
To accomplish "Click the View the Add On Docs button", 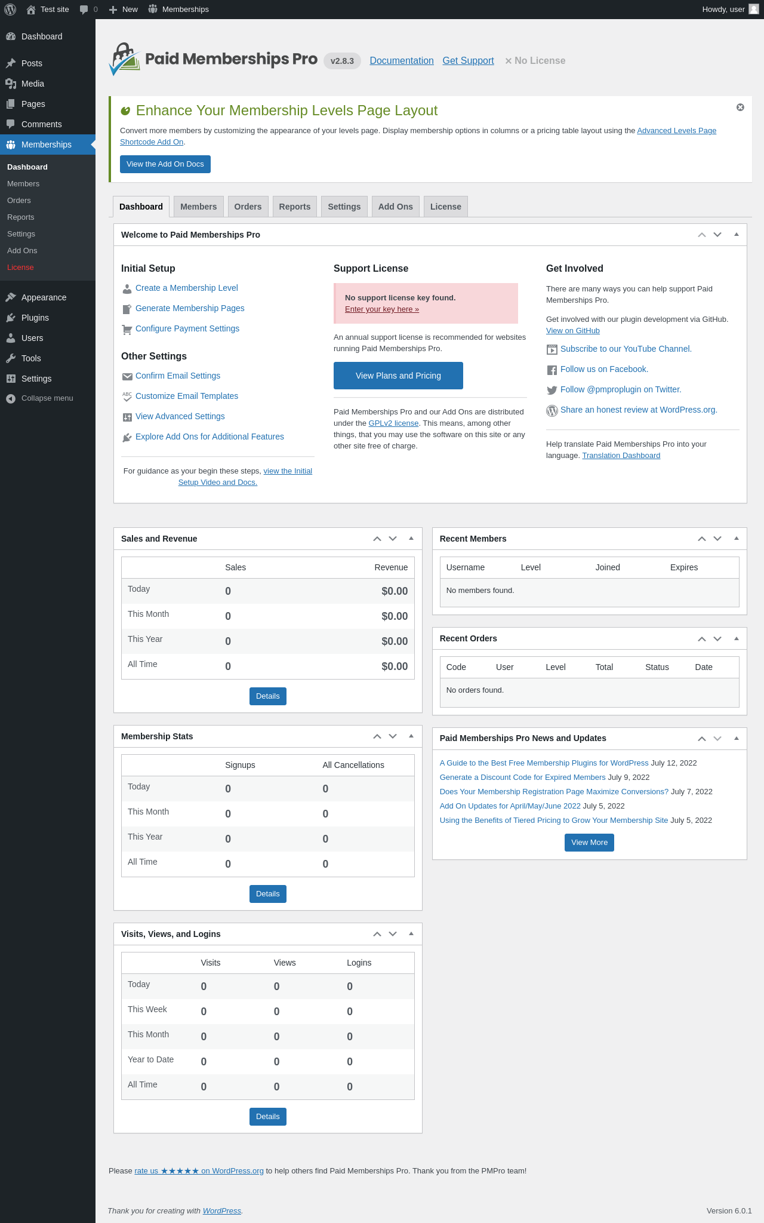I will click(x=165, y=164).
